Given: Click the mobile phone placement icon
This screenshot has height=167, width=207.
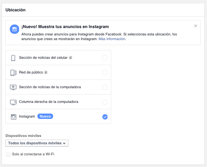Looking at the screenshot, I should point(13,58).
